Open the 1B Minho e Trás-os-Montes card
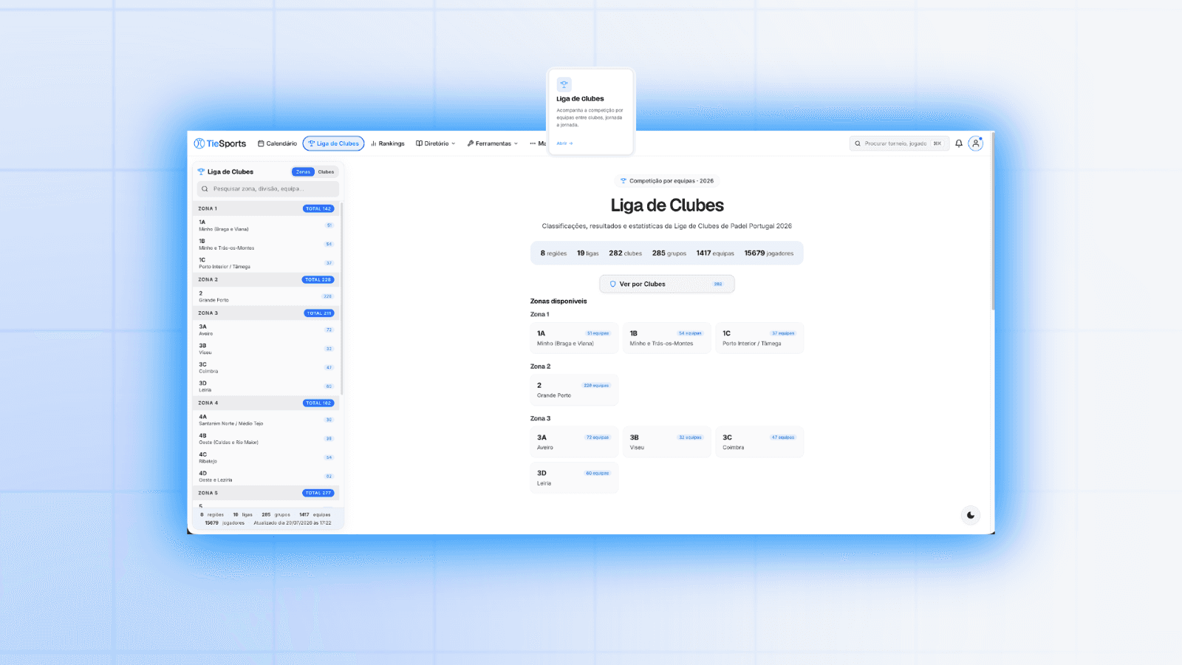Screen dimensions: 1182x665 click(x=667, y=338)
